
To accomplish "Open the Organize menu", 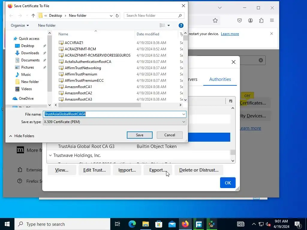I will click(x=20, y=25).
